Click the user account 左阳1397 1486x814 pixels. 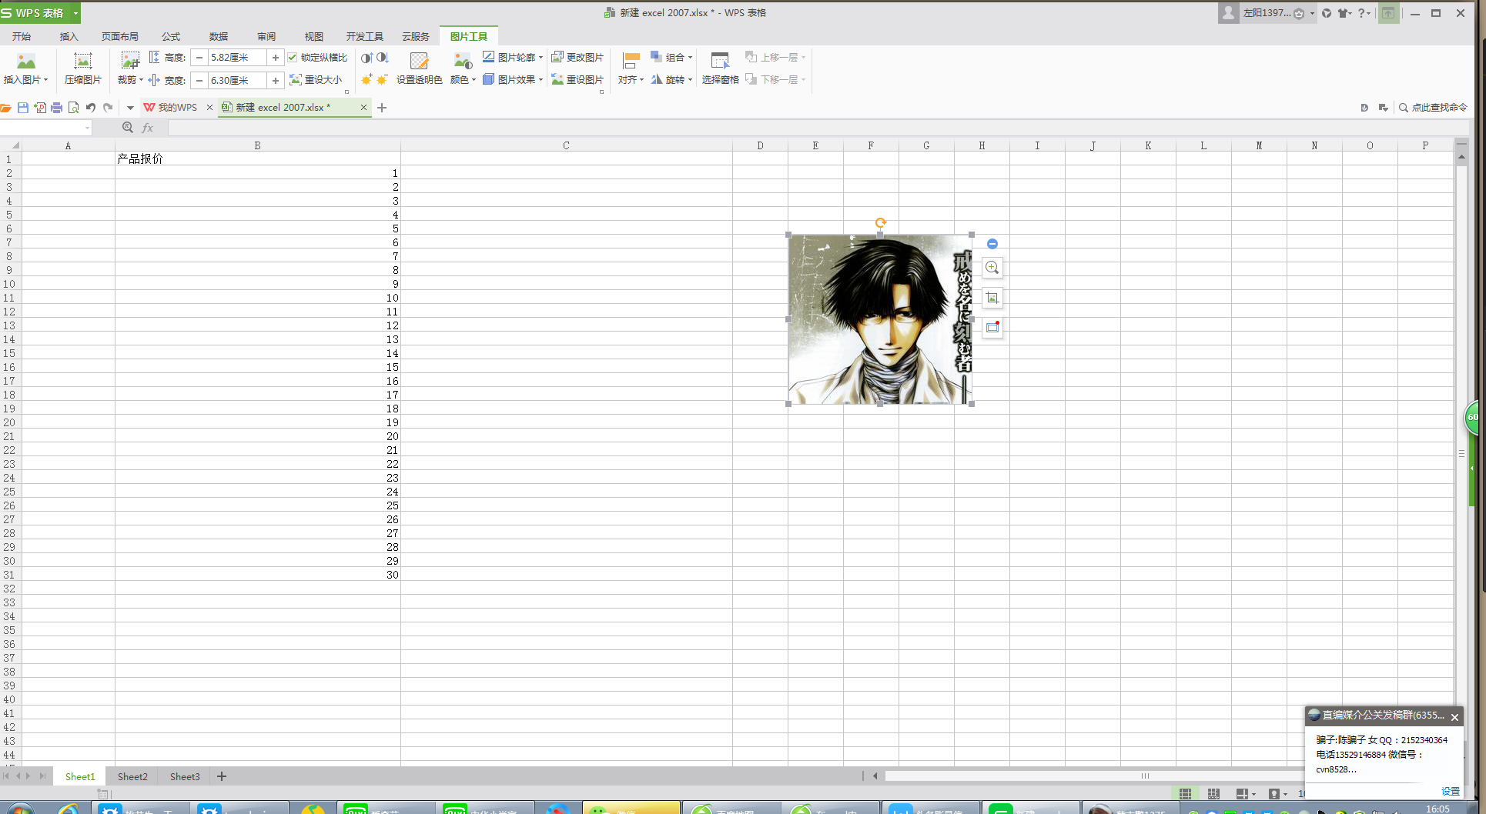[x=1267, y=13]
